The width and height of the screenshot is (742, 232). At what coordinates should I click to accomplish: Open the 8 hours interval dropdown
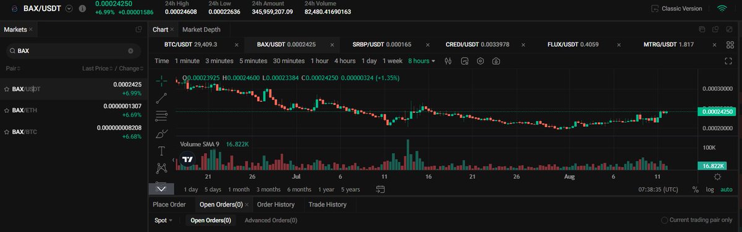422,61
